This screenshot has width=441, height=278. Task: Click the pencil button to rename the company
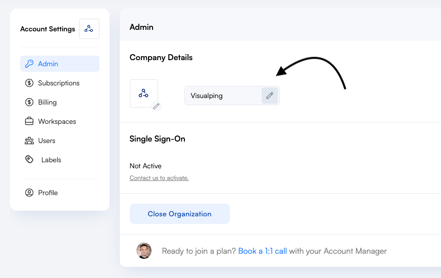270,96
